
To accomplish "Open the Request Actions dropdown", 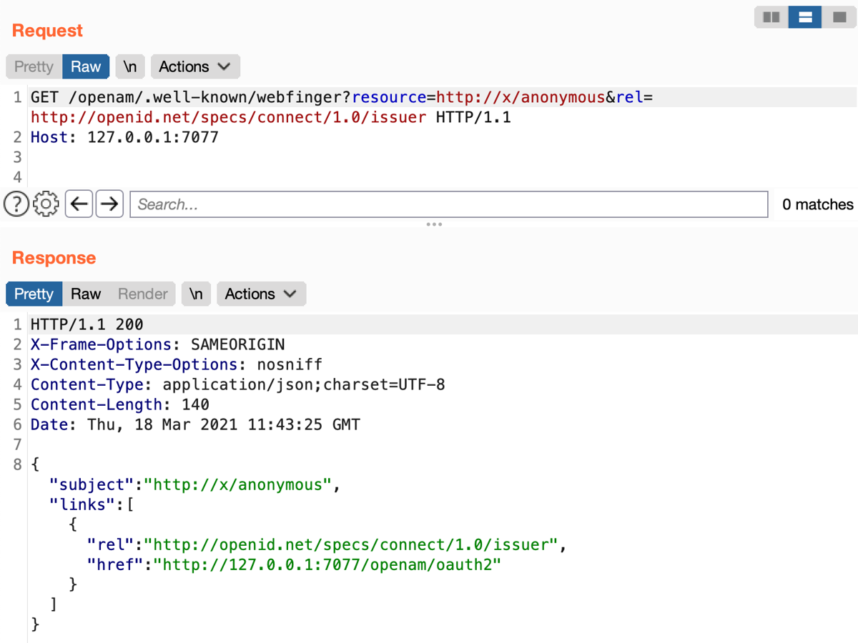I will pos(195,66).
